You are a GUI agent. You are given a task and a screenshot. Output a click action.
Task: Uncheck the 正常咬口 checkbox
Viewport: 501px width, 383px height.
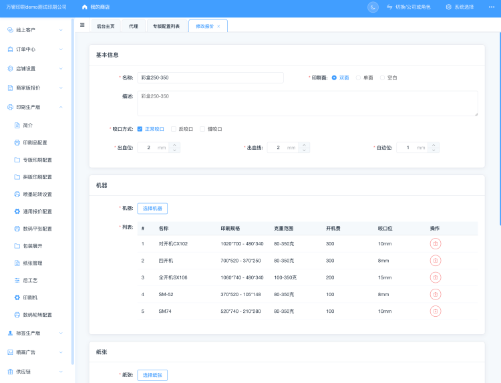coord(140,129)
